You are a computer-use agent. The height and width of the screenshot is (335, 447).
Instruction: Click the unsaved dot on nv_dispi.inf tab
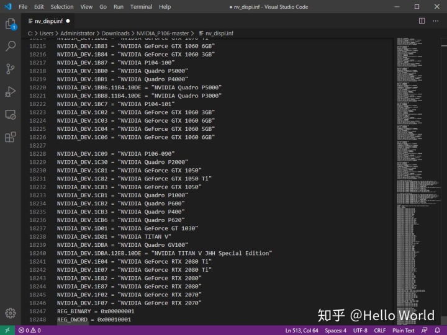(68, 21)
